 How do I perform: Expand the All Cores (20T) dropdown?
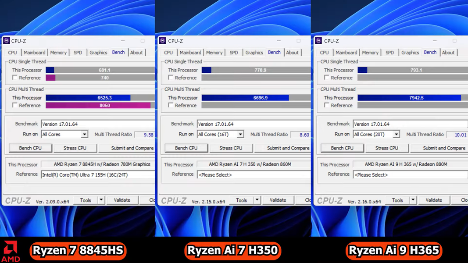[396, 135]
